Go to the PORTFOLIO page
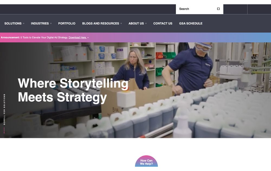Screen dimensions: 271x171 coord(67,23)
